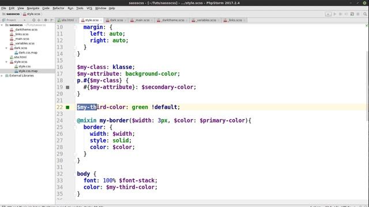Open the Edit menu
The image size is (369, 207).
point(12,8)
